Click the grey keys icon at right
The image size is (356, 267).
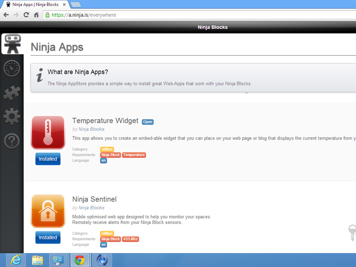pos(352,233)
